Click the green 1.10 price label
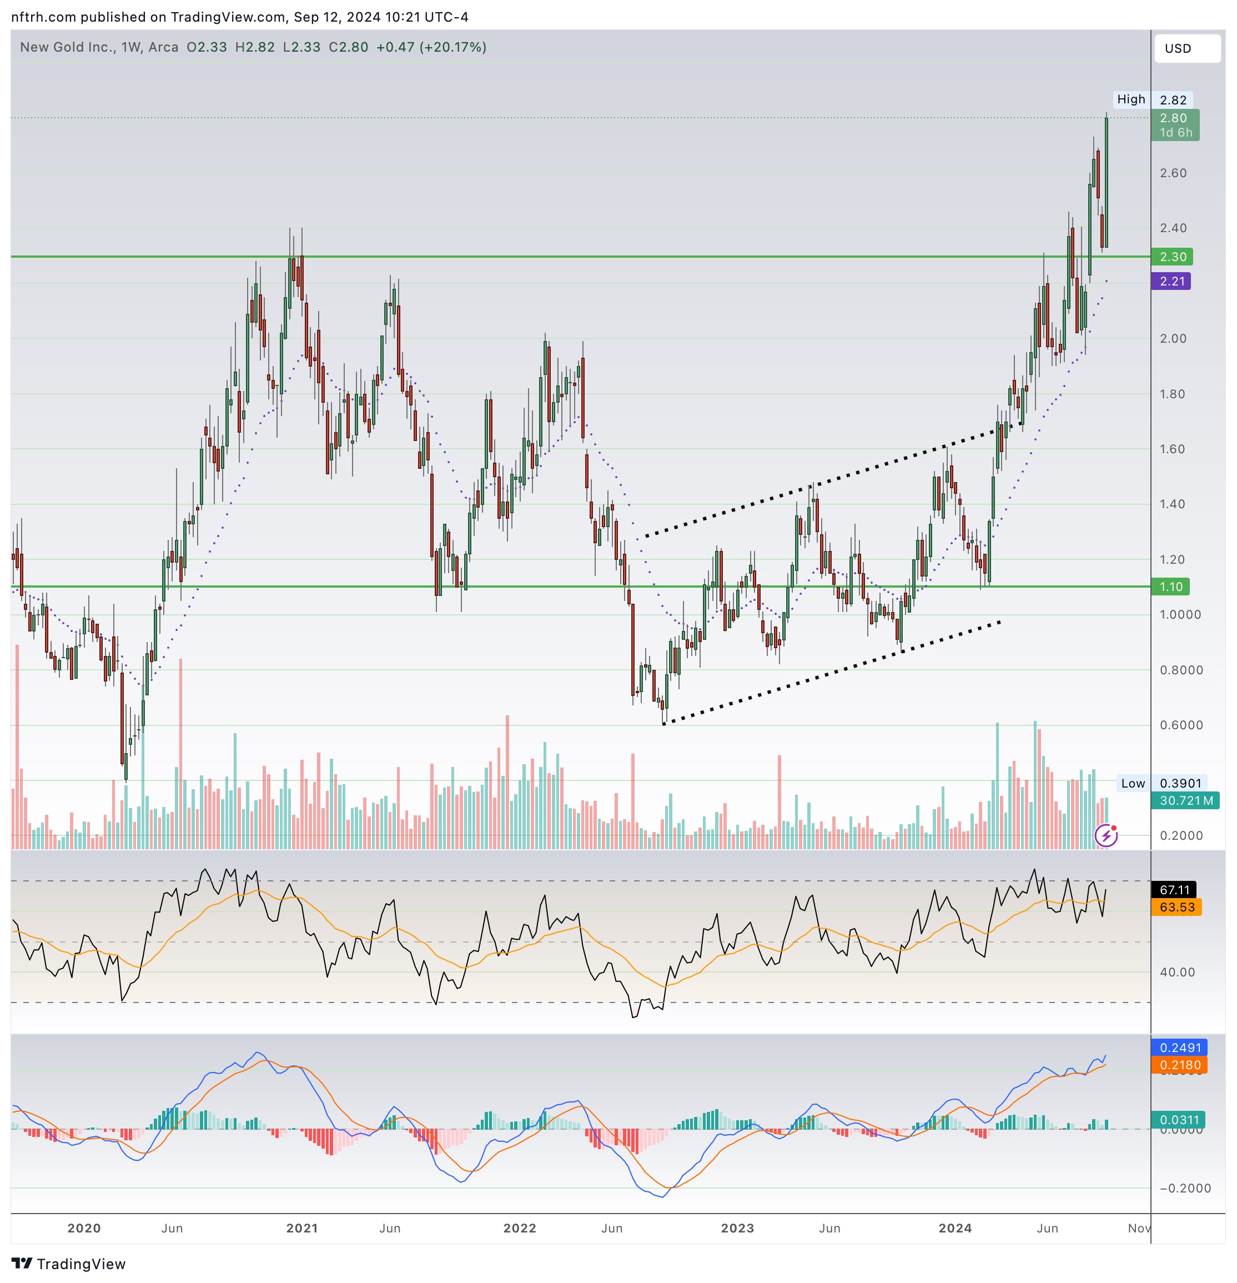 [x=1170, y=587]
